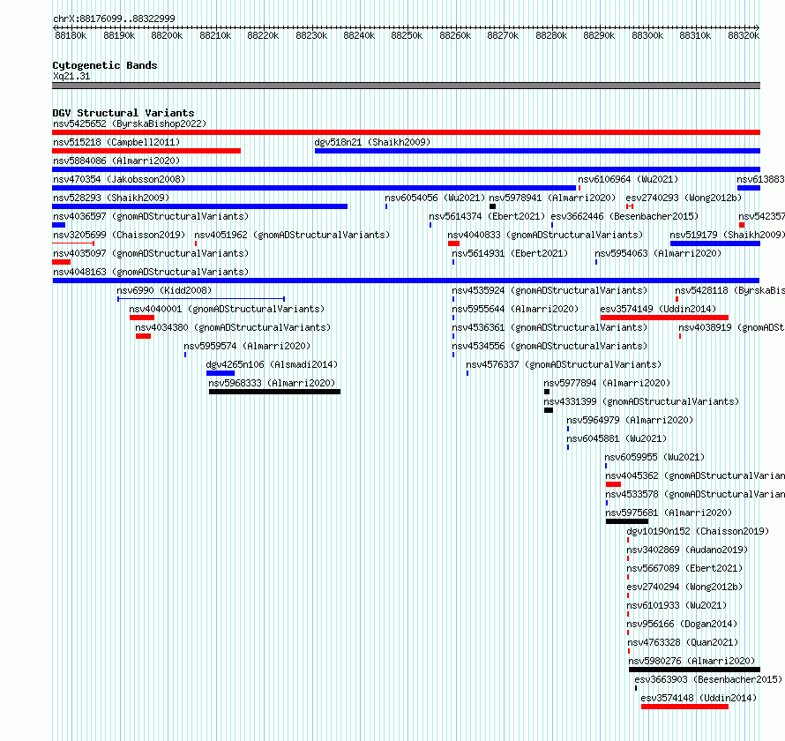The image size is (785, 741).
Task: Click the black bar under nsv5968333
Action: pos(275,392)
